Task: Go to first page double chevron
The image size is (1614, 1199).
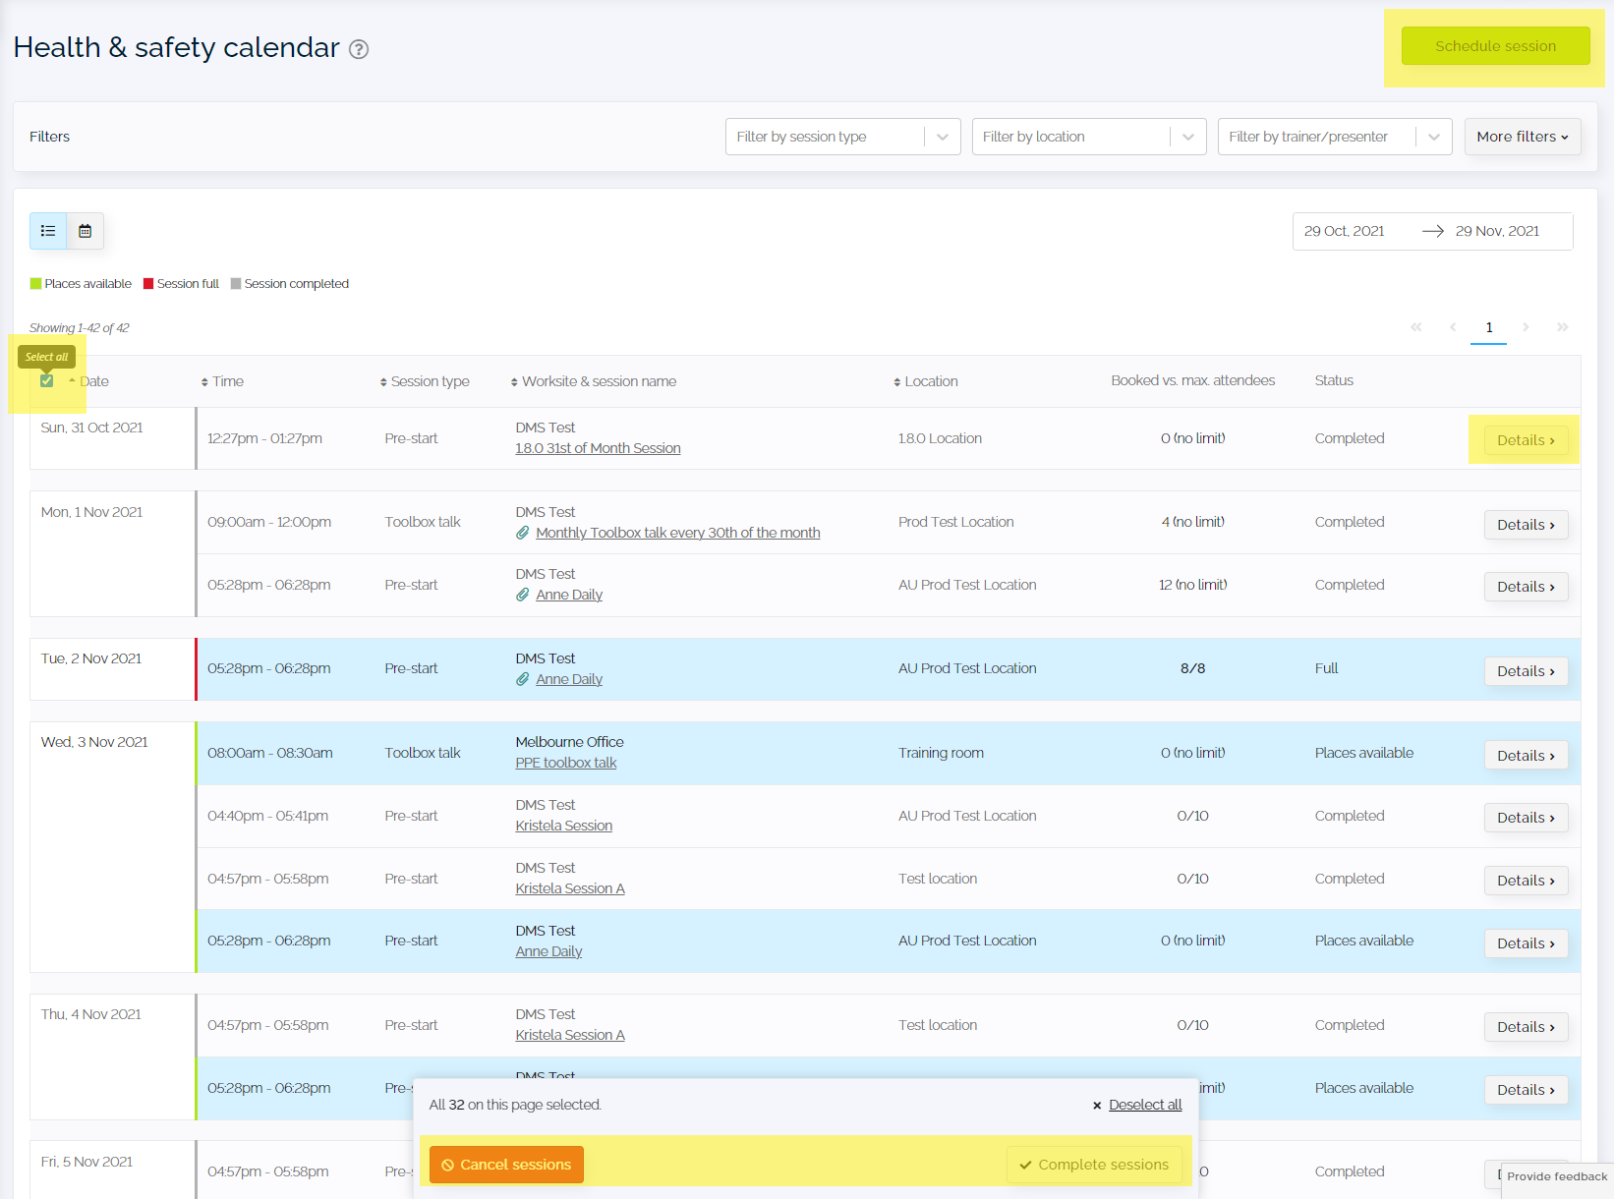Action: coord(1416,327)
